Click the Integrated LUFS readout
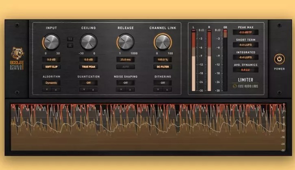Screen dimensions: 295x170 245,57
